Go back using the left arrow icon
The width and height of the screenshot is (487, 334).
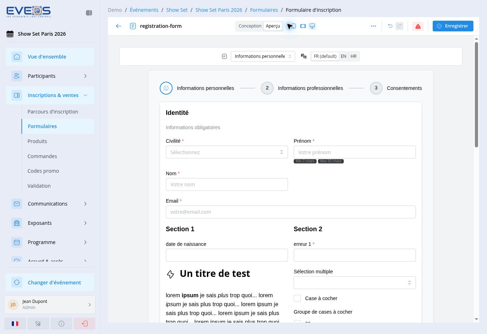point(119,26)
